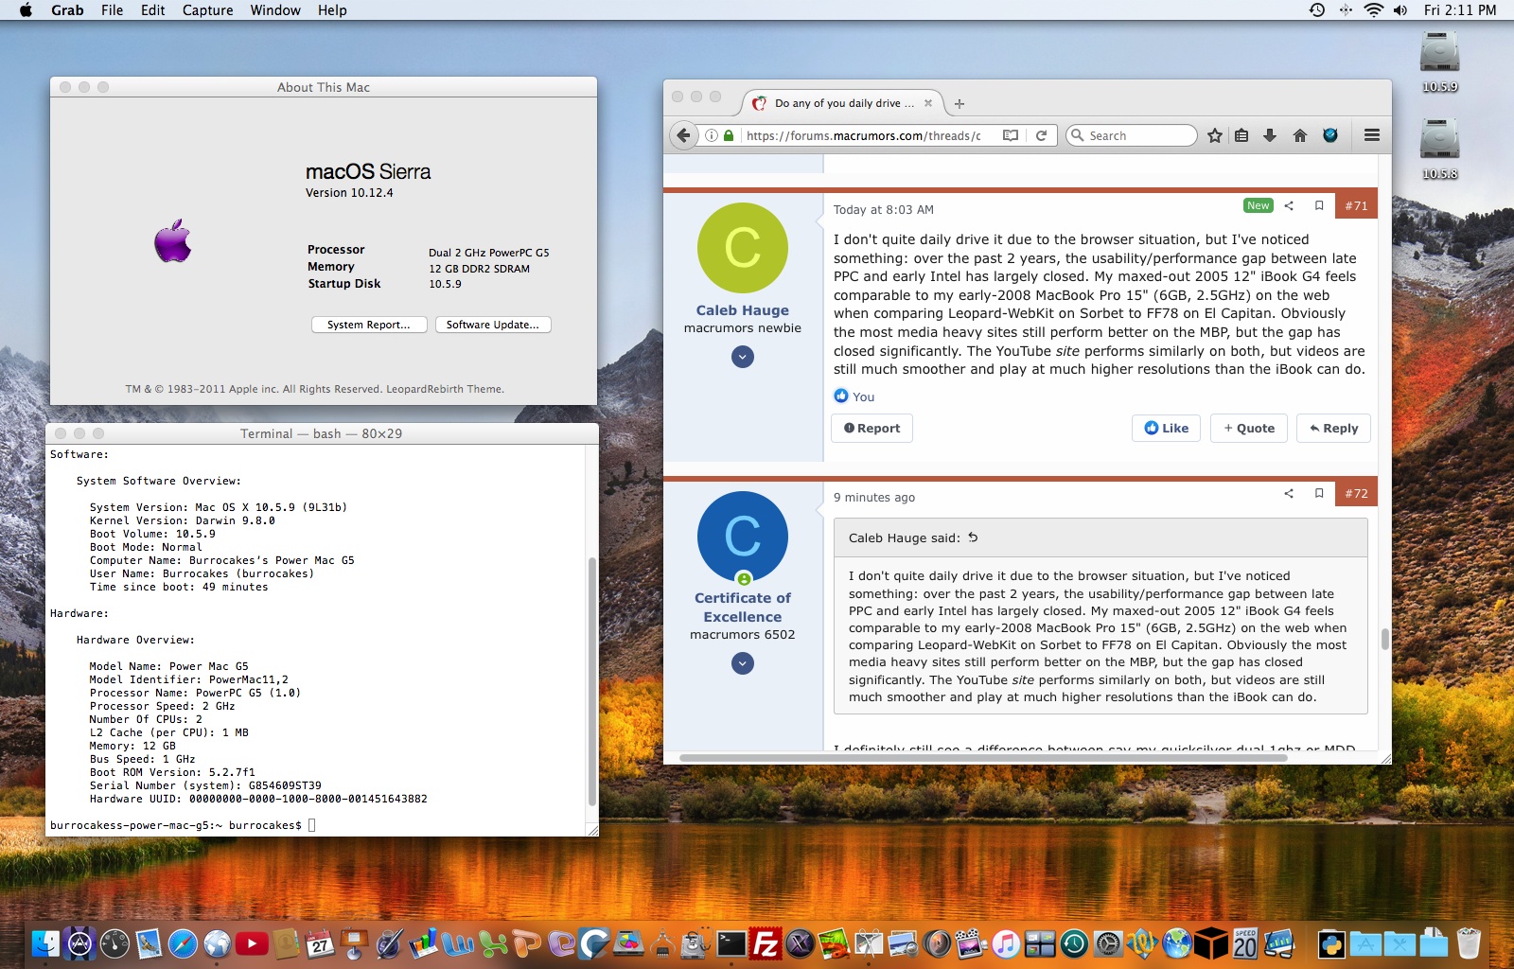Open the Help menu
The image size is (1514, 969).
tap(332, 10)
